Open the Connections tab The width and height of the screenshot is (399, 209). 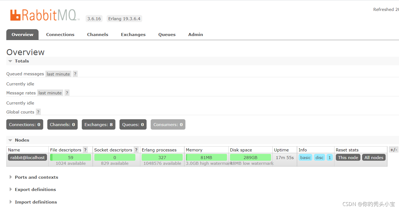click(x=60, y=35)
